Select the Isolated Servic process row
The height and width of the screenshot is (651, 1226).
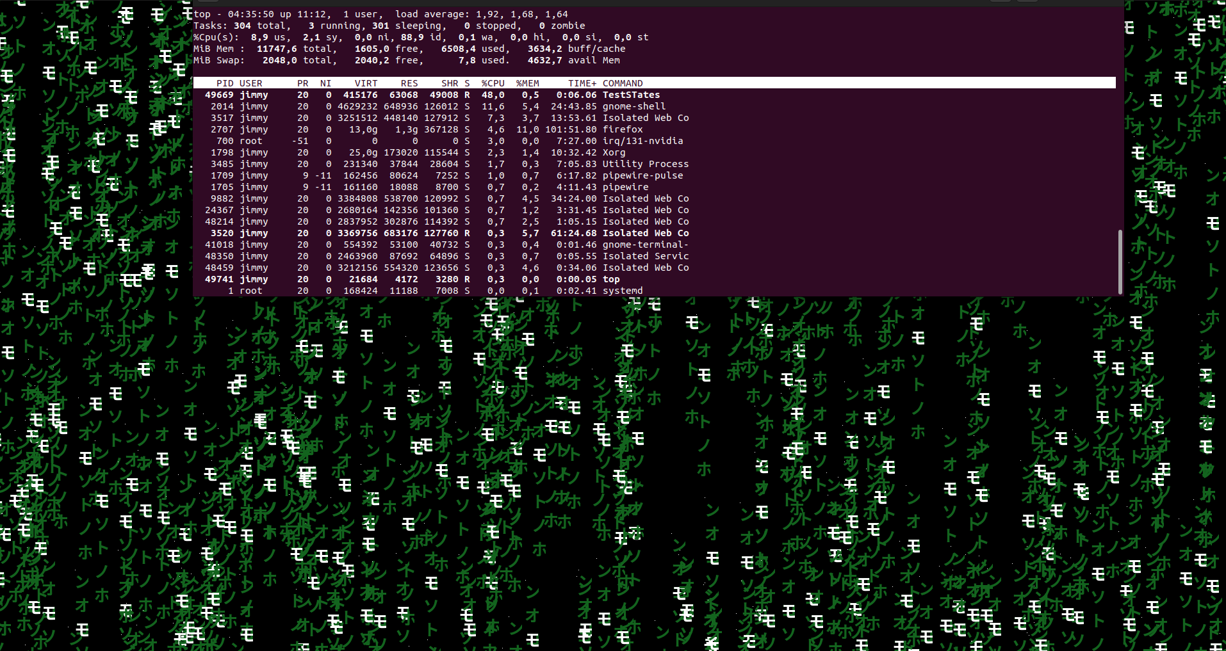point(654,256)
